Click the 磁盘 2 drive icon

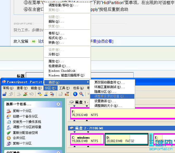[x=72, y=128]
